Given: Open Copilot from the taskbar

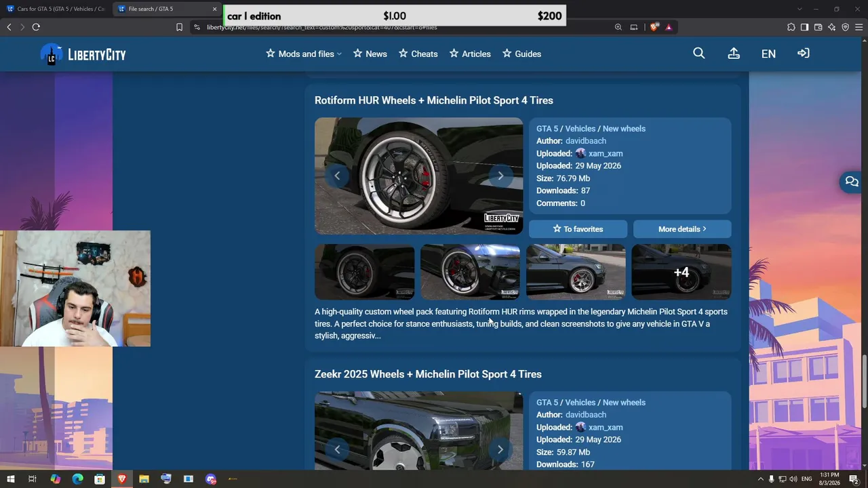Looking at the screenshot, I should click(56, 479).
